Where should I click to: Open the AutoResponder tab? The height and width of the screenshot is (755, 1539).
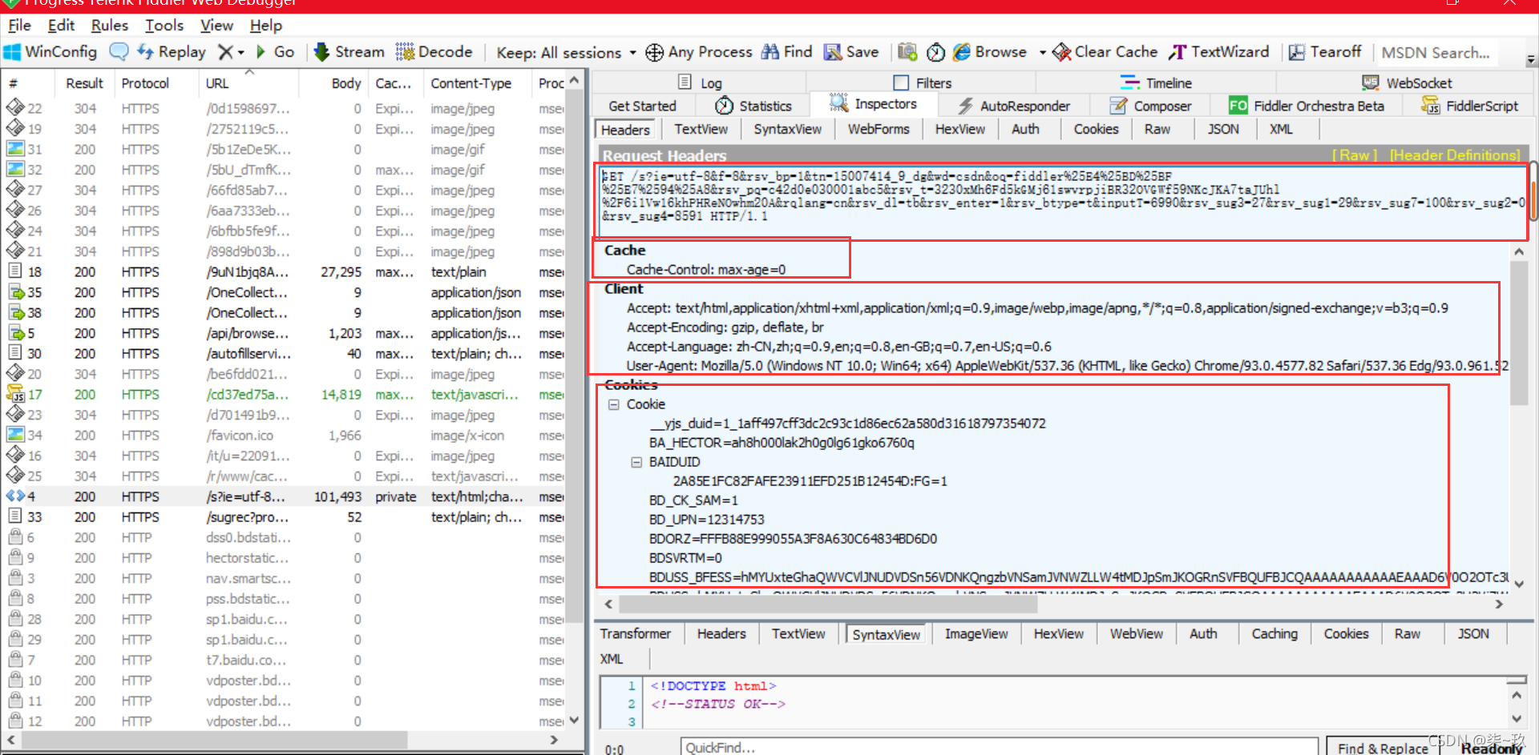coord(1014,106)
